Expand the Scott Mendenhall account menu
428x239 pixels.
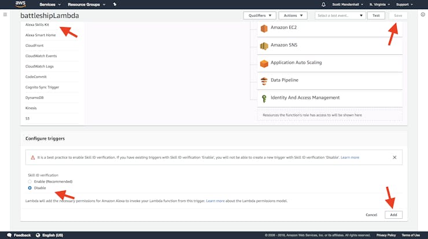(x=348, y=5)
